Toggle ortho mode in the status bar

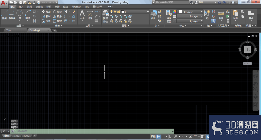(171, 137)
